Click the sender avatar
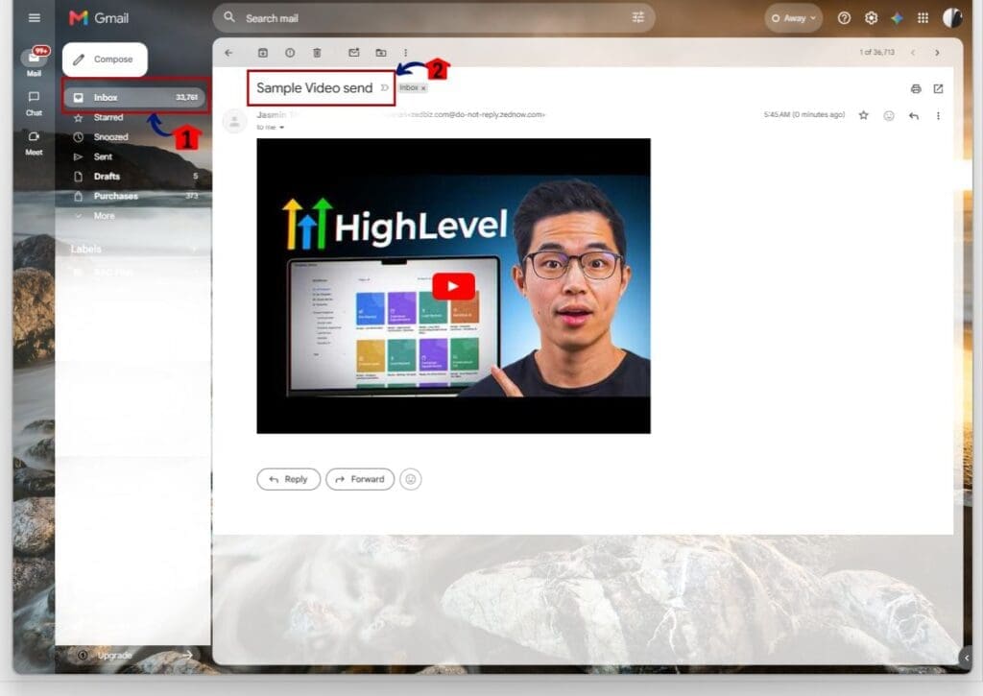The height and width of the screenshot is (696, 983). pyautogui.click(x=234, y=120)
